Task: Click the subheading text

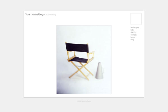Action: pos(51,15)
